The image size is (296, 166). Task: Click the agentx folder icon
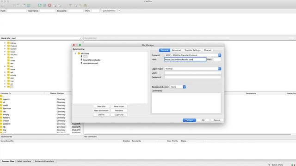point(1,99)
